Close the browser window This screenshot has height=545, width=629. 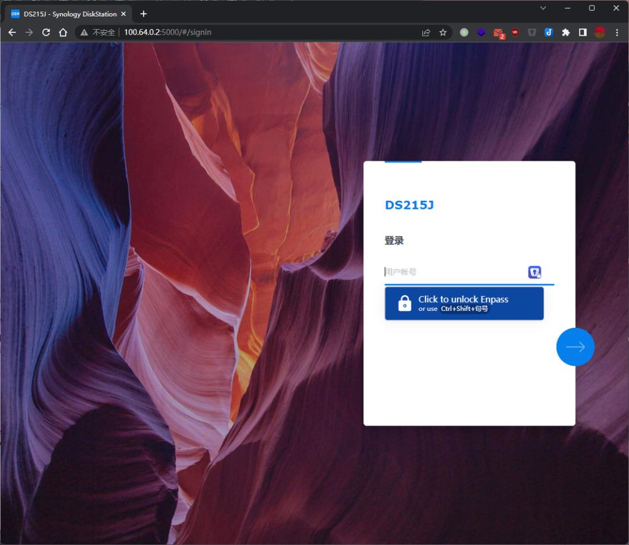tap(616, 8)
